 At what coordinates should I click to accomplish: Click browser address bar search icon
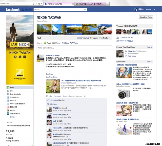(34, 4)
